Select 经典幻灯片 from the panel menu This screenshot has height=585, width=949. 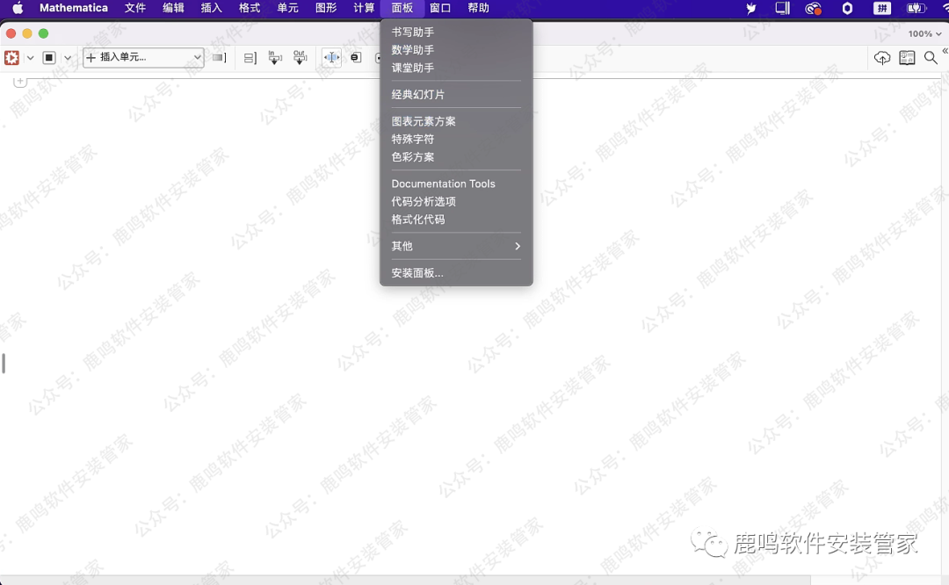421,94
